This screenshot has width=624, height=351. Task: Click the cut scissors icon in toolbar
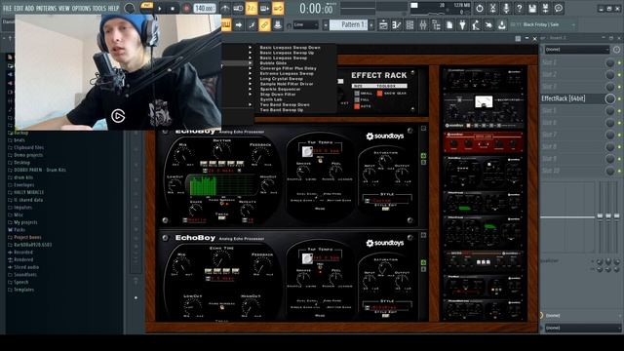click(x=492, y=8)
